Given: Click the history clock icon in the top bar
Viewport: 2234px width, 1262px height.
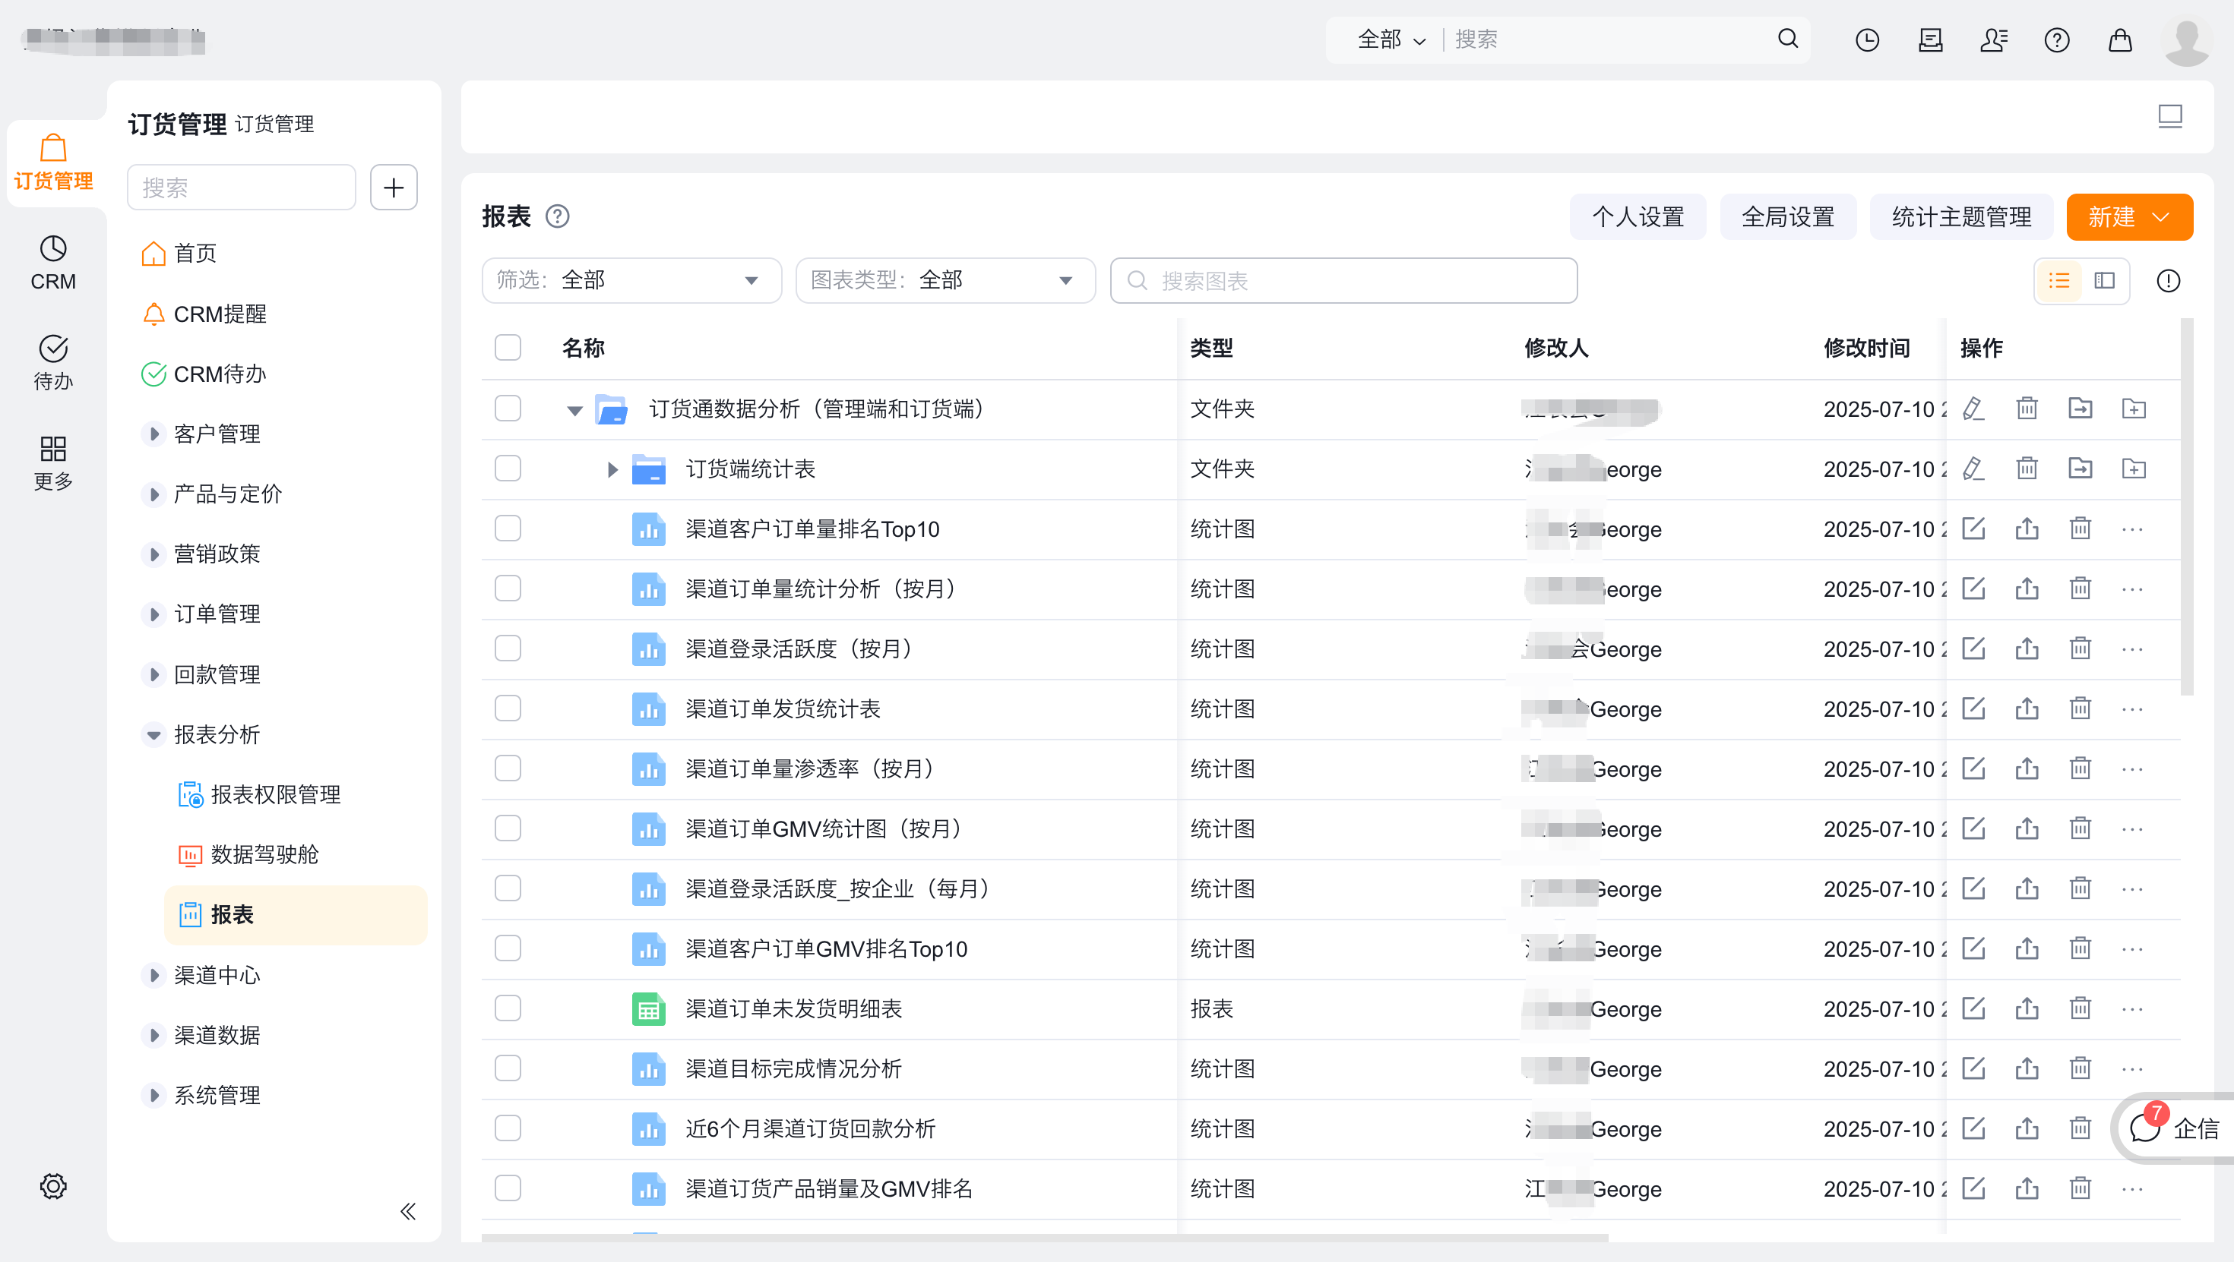Looking at the screenshot, I should [1866, 40].
